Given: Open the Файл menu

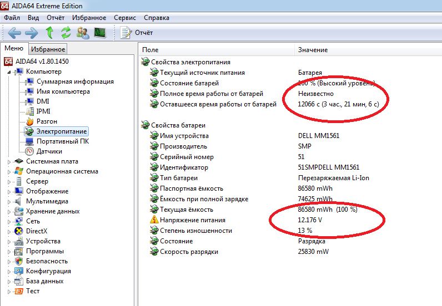Looking at the screenshot, I should coord(12,18).
